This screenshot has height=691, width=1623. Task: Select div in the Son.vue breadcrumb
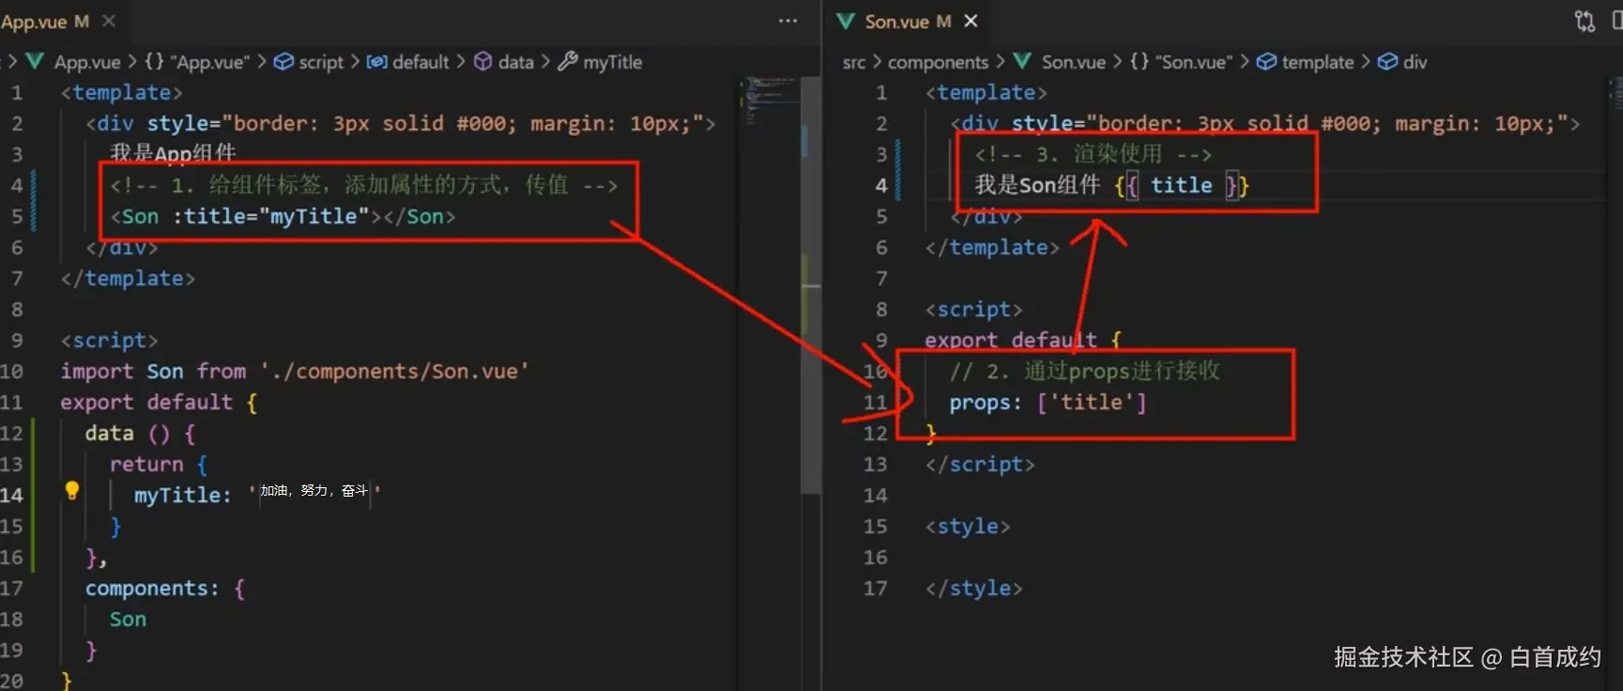1415,62
